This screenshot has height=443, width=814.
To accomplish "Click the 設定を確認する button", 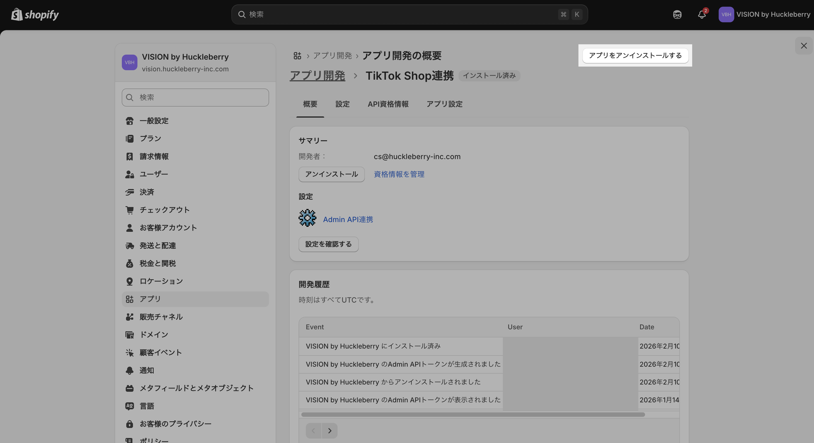I will 328,244.
